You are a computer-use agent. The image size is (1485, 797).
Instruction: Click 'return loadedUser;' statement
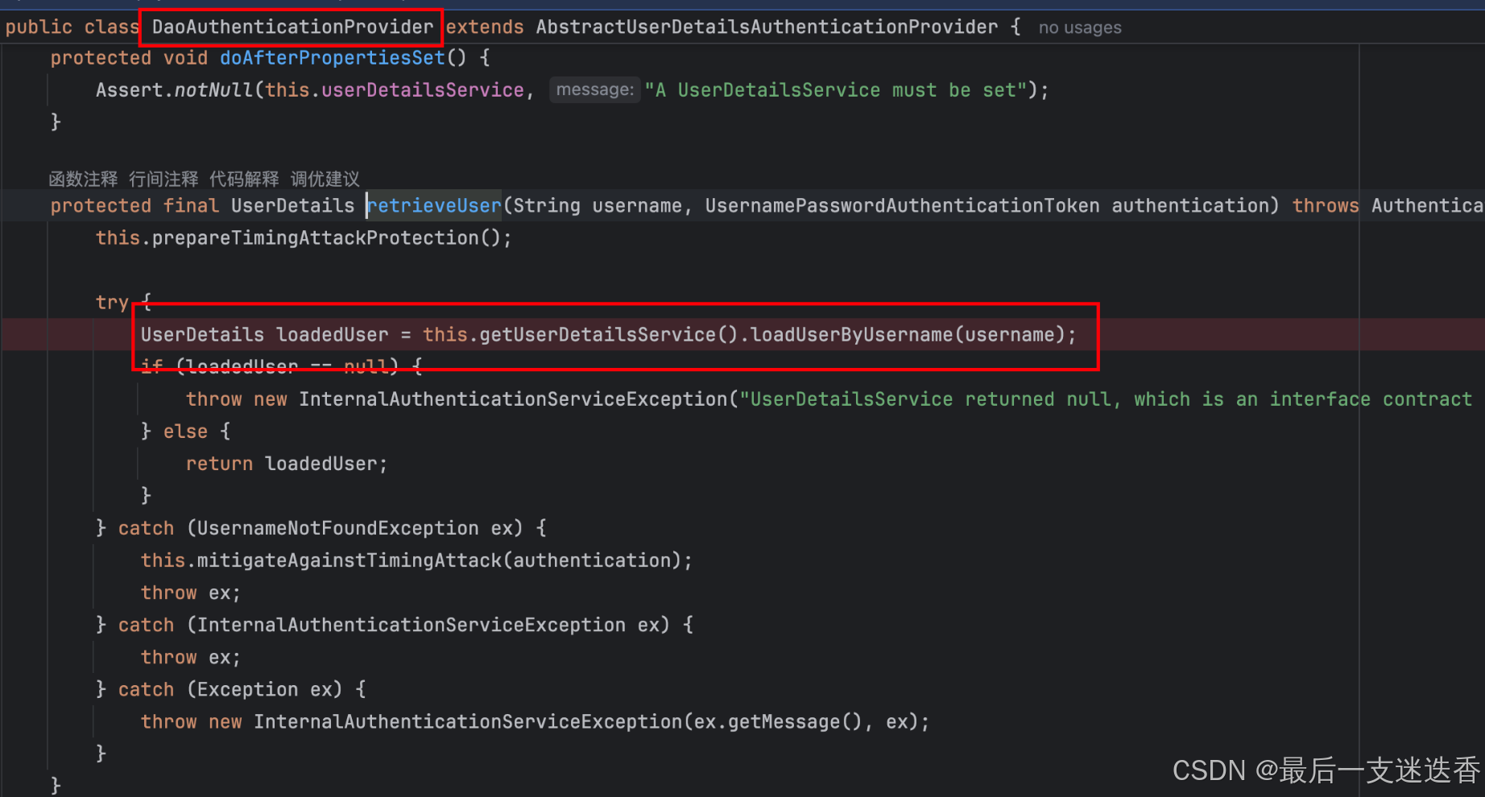tap(287, 464)
